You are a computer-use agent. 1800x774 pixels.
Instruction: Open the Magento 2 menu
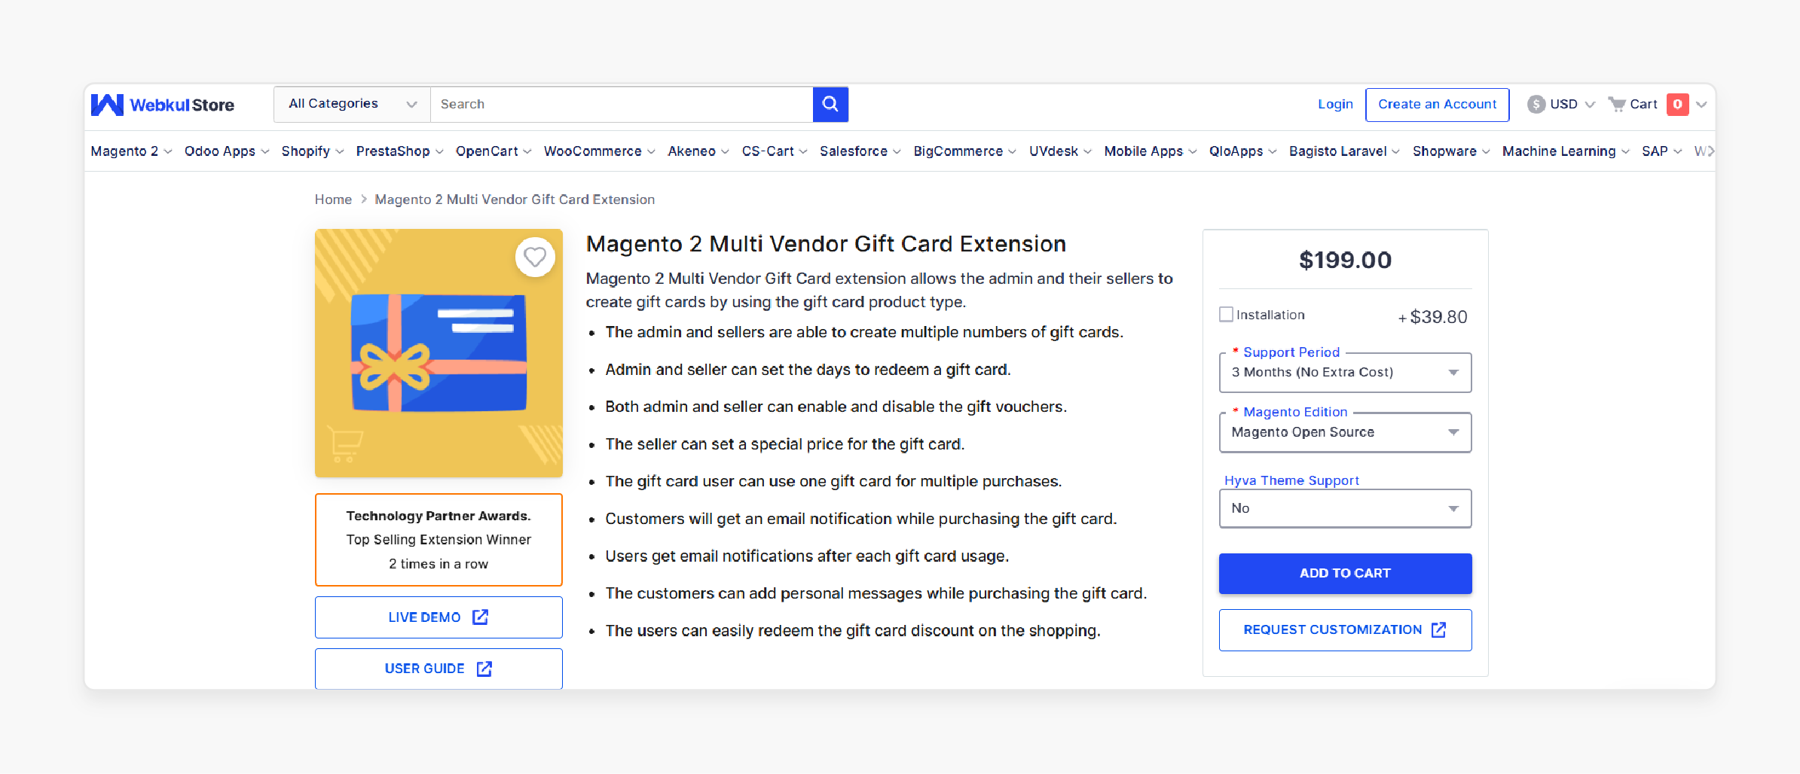(131, 151)
